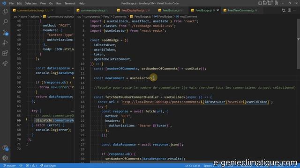The height and width of the screenshot is (168, 300).
Task: Click 'setNumberOfComments' on line 11
Action: [x=160, y=69]
